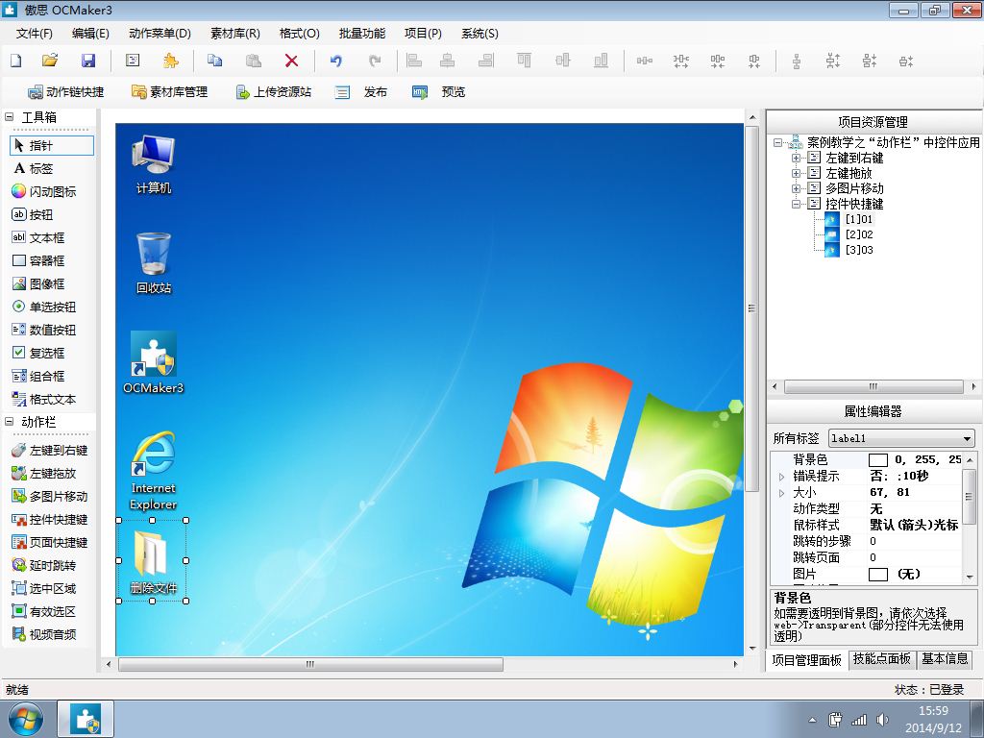Image resolution: width=984 pixels, height=738 pixels.
Task: Open the 素材库(R) menu
Action: [x=235, y=34]
